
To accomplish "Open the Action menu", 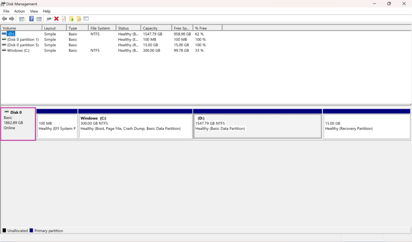I will pyautogui.click(x=19, y=11).
